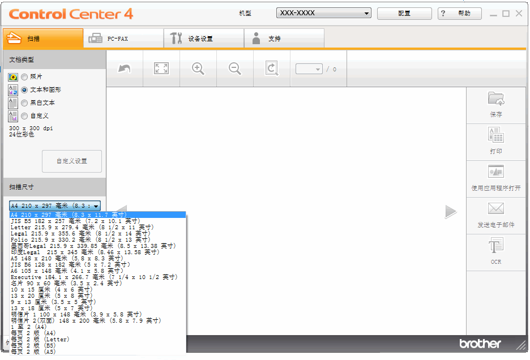The image size is (530, 360).
Task: Choose Executive 184.1 x 266.7 毫米 option
Action: pyautogui.click(x=98, y=277)
